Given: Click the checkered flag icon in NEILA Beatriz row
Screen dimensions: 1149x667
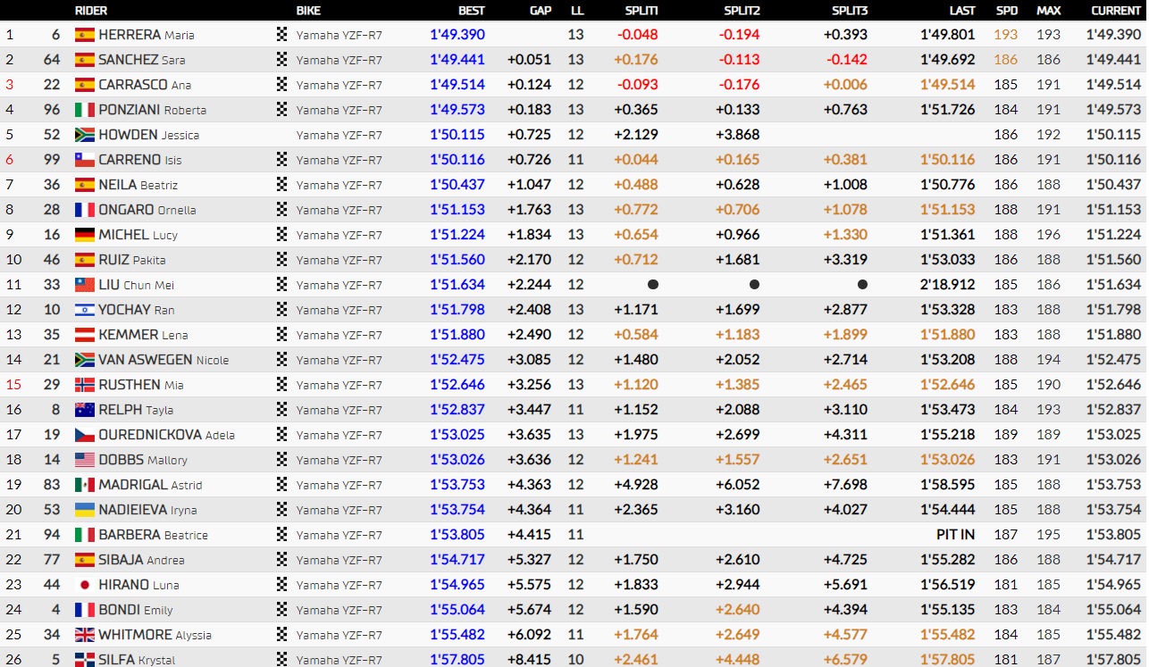Looking at the screenshot, I should pos(282,185).
